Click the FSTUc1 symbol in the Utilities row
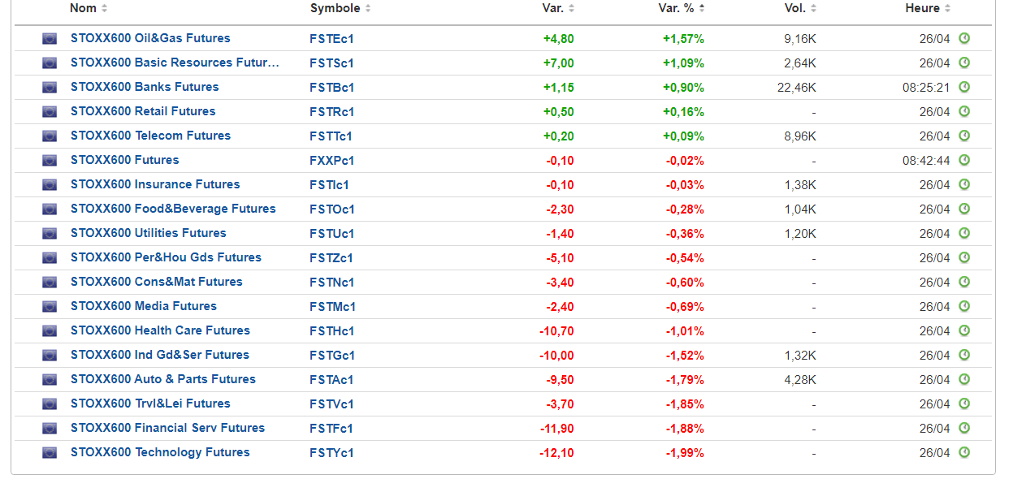Screen dimensions: 1026x479 tap(331, 233)
